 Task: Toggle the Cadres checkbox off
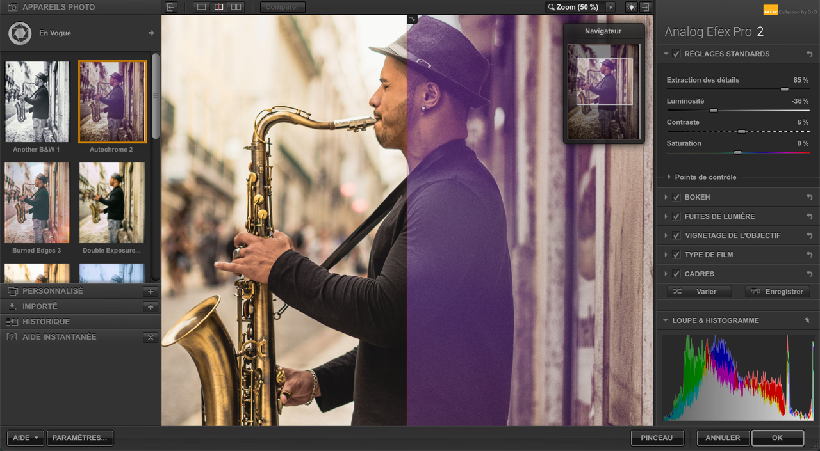point(676,274)
